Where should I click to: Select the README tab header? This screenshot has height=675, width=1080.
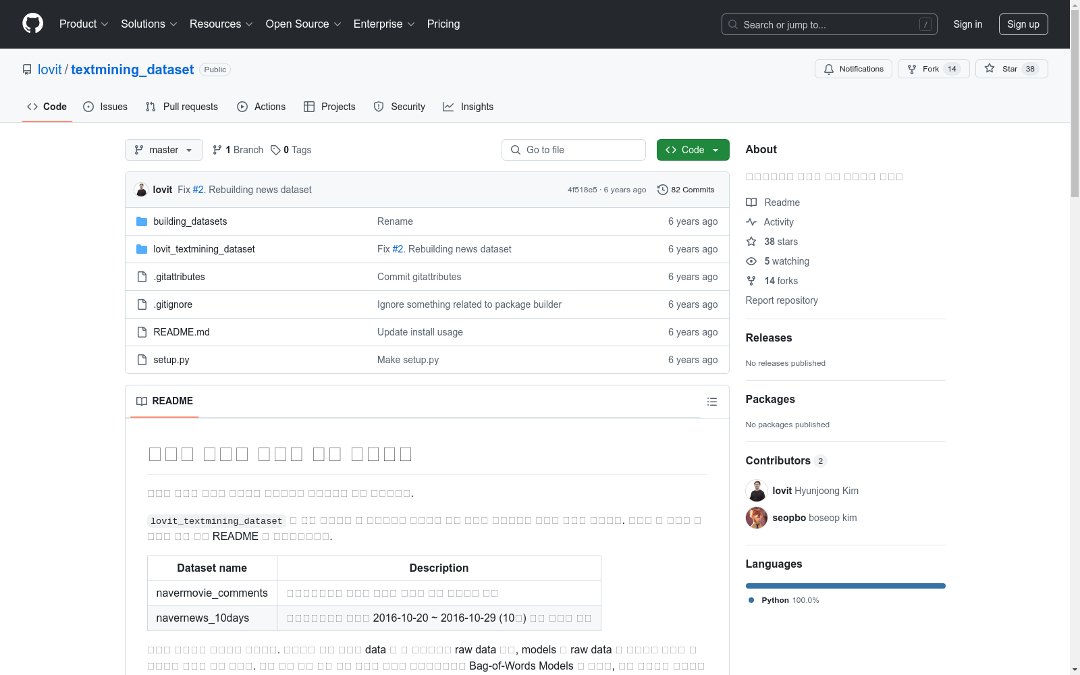pyautogui.click(x=165, y=401)
